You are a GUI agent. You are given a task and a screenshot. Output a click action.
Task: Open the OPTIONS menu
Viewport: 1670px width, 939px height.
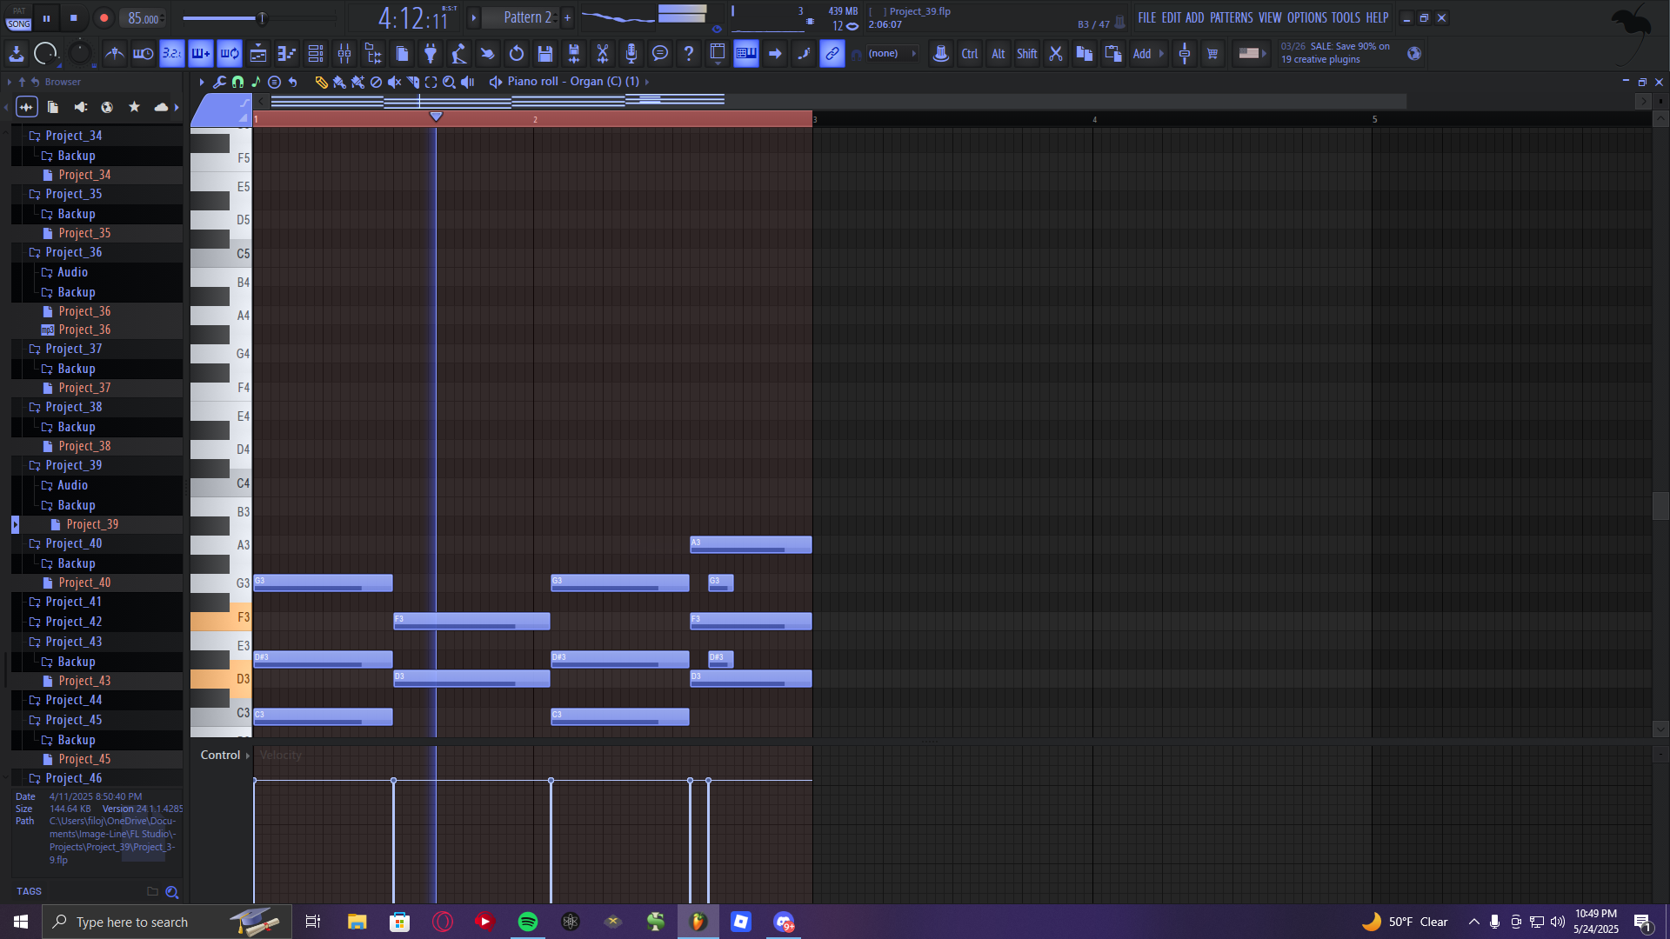(1306, 17)
